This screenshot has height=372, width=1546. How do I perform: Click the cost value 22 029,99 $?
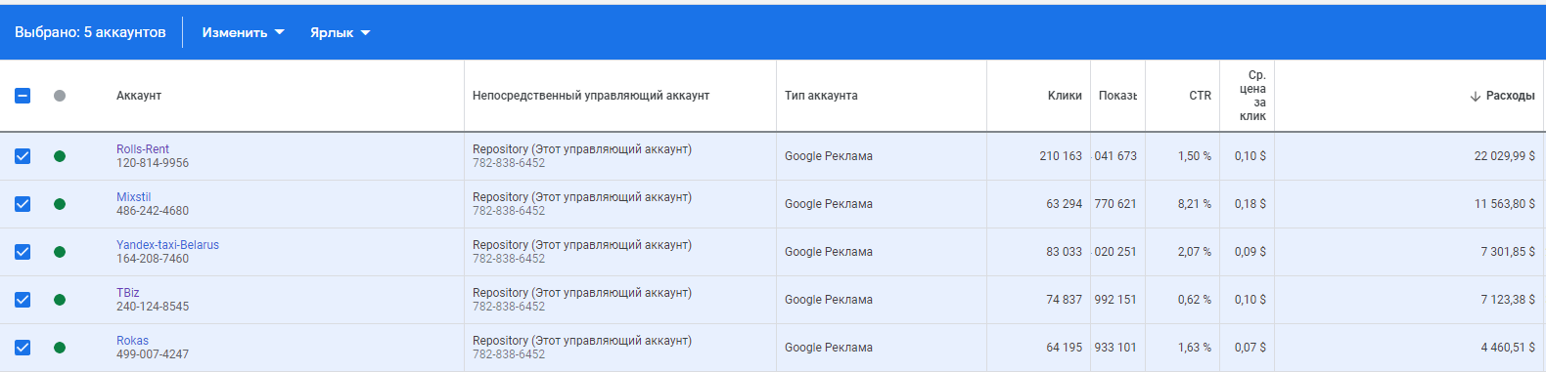[x=1505, y=156]
